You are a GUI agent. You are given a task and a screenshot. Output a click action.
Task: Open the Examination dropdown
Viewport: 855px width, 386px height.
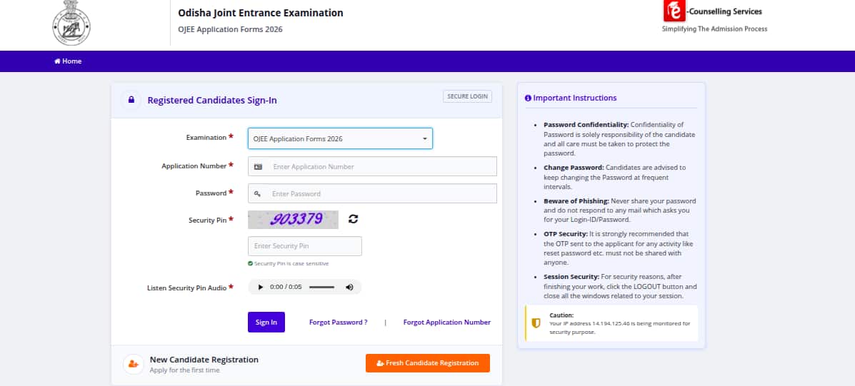click(x=340, y=138)
